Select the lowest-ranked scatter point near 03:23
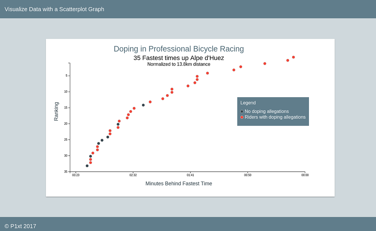The image size is (376, 231). click(x=87, y=166)
